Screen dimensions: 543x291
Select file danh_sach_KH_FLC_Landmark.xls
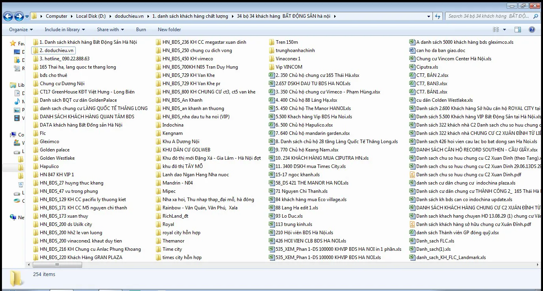(448, 257)
